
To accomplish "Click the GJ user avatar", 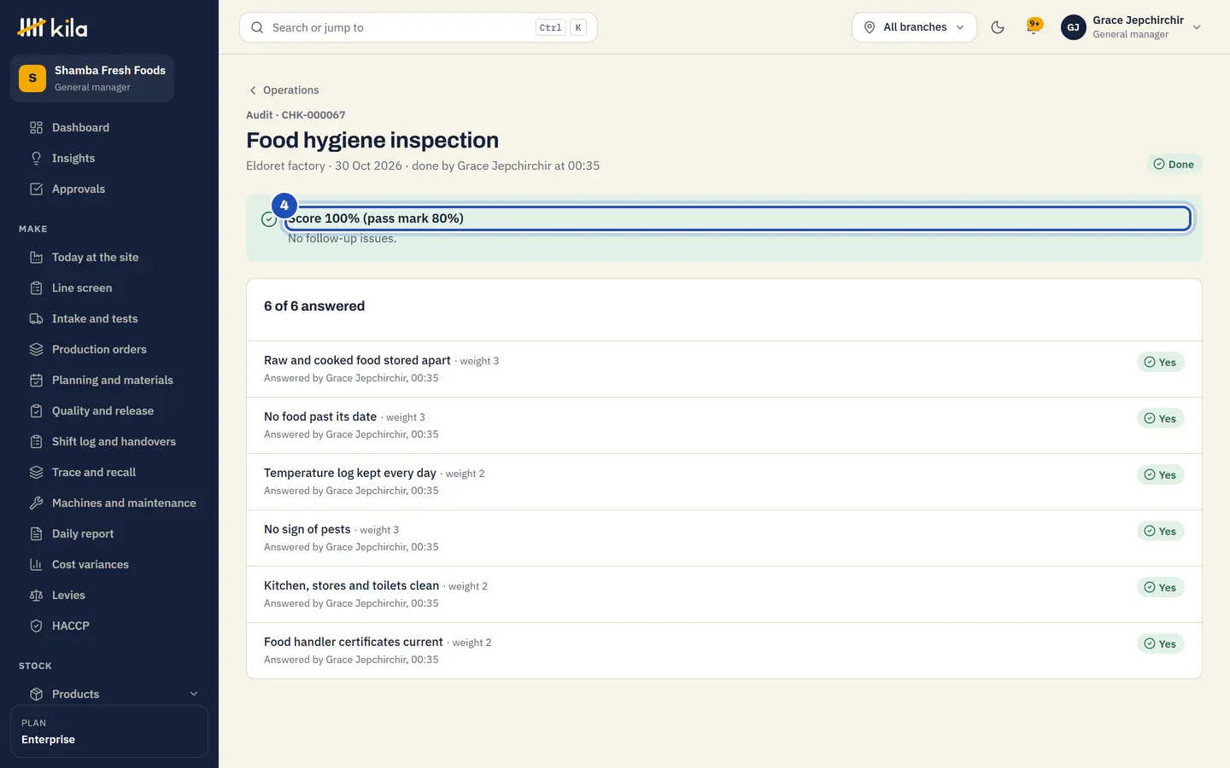I will 1073,27.
